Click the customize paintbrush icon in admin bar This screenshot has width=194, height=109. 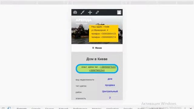pos(82,12)
